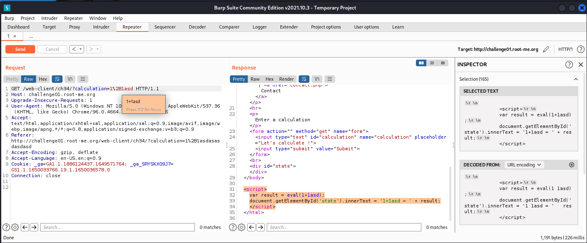Show Request in Pretty view
Image resolution: width=587 pixels, height=243 pixels.
[12, 79]
